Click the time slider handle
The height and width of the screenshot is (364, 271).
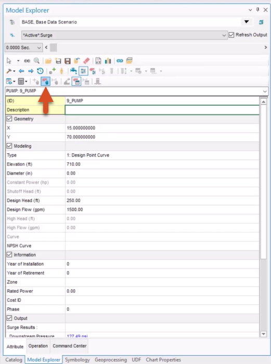[54, 48]
